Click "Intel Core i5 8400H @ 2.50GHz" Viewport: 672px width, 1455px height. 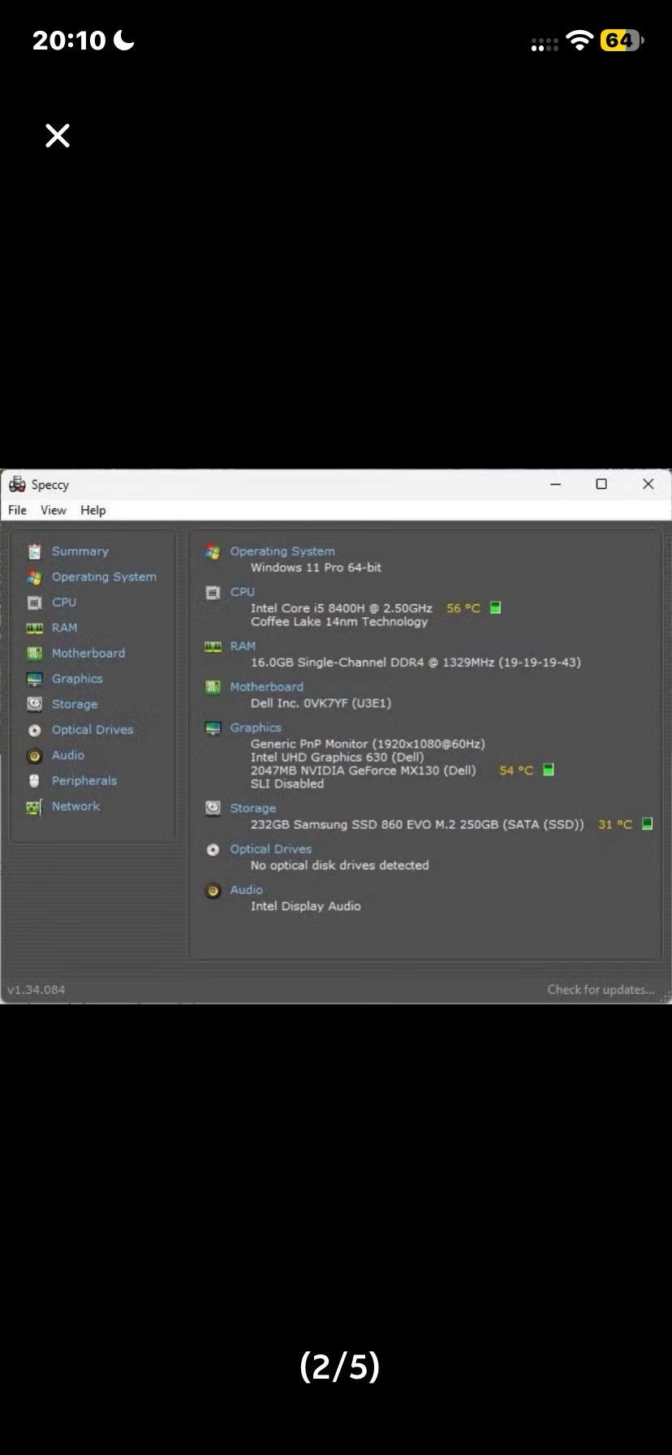coord(342,608)
